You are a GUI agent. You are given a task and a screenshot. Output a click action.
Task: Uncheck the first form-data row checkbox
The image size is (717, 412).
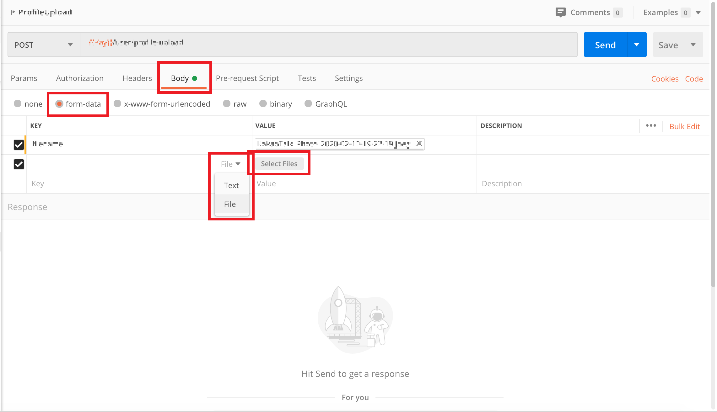click(19, 145)
